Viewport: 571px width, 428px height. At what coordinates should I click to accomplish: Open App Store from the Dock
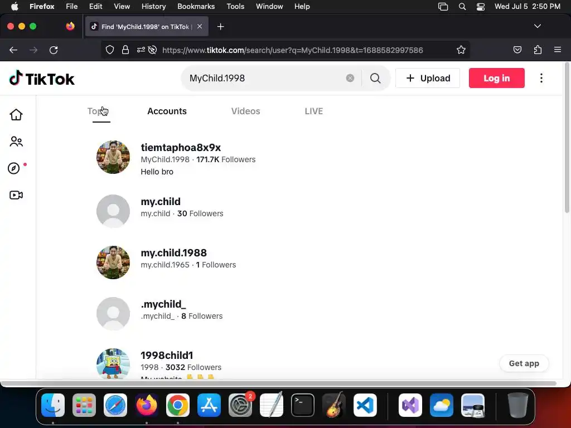click(209, 405)
